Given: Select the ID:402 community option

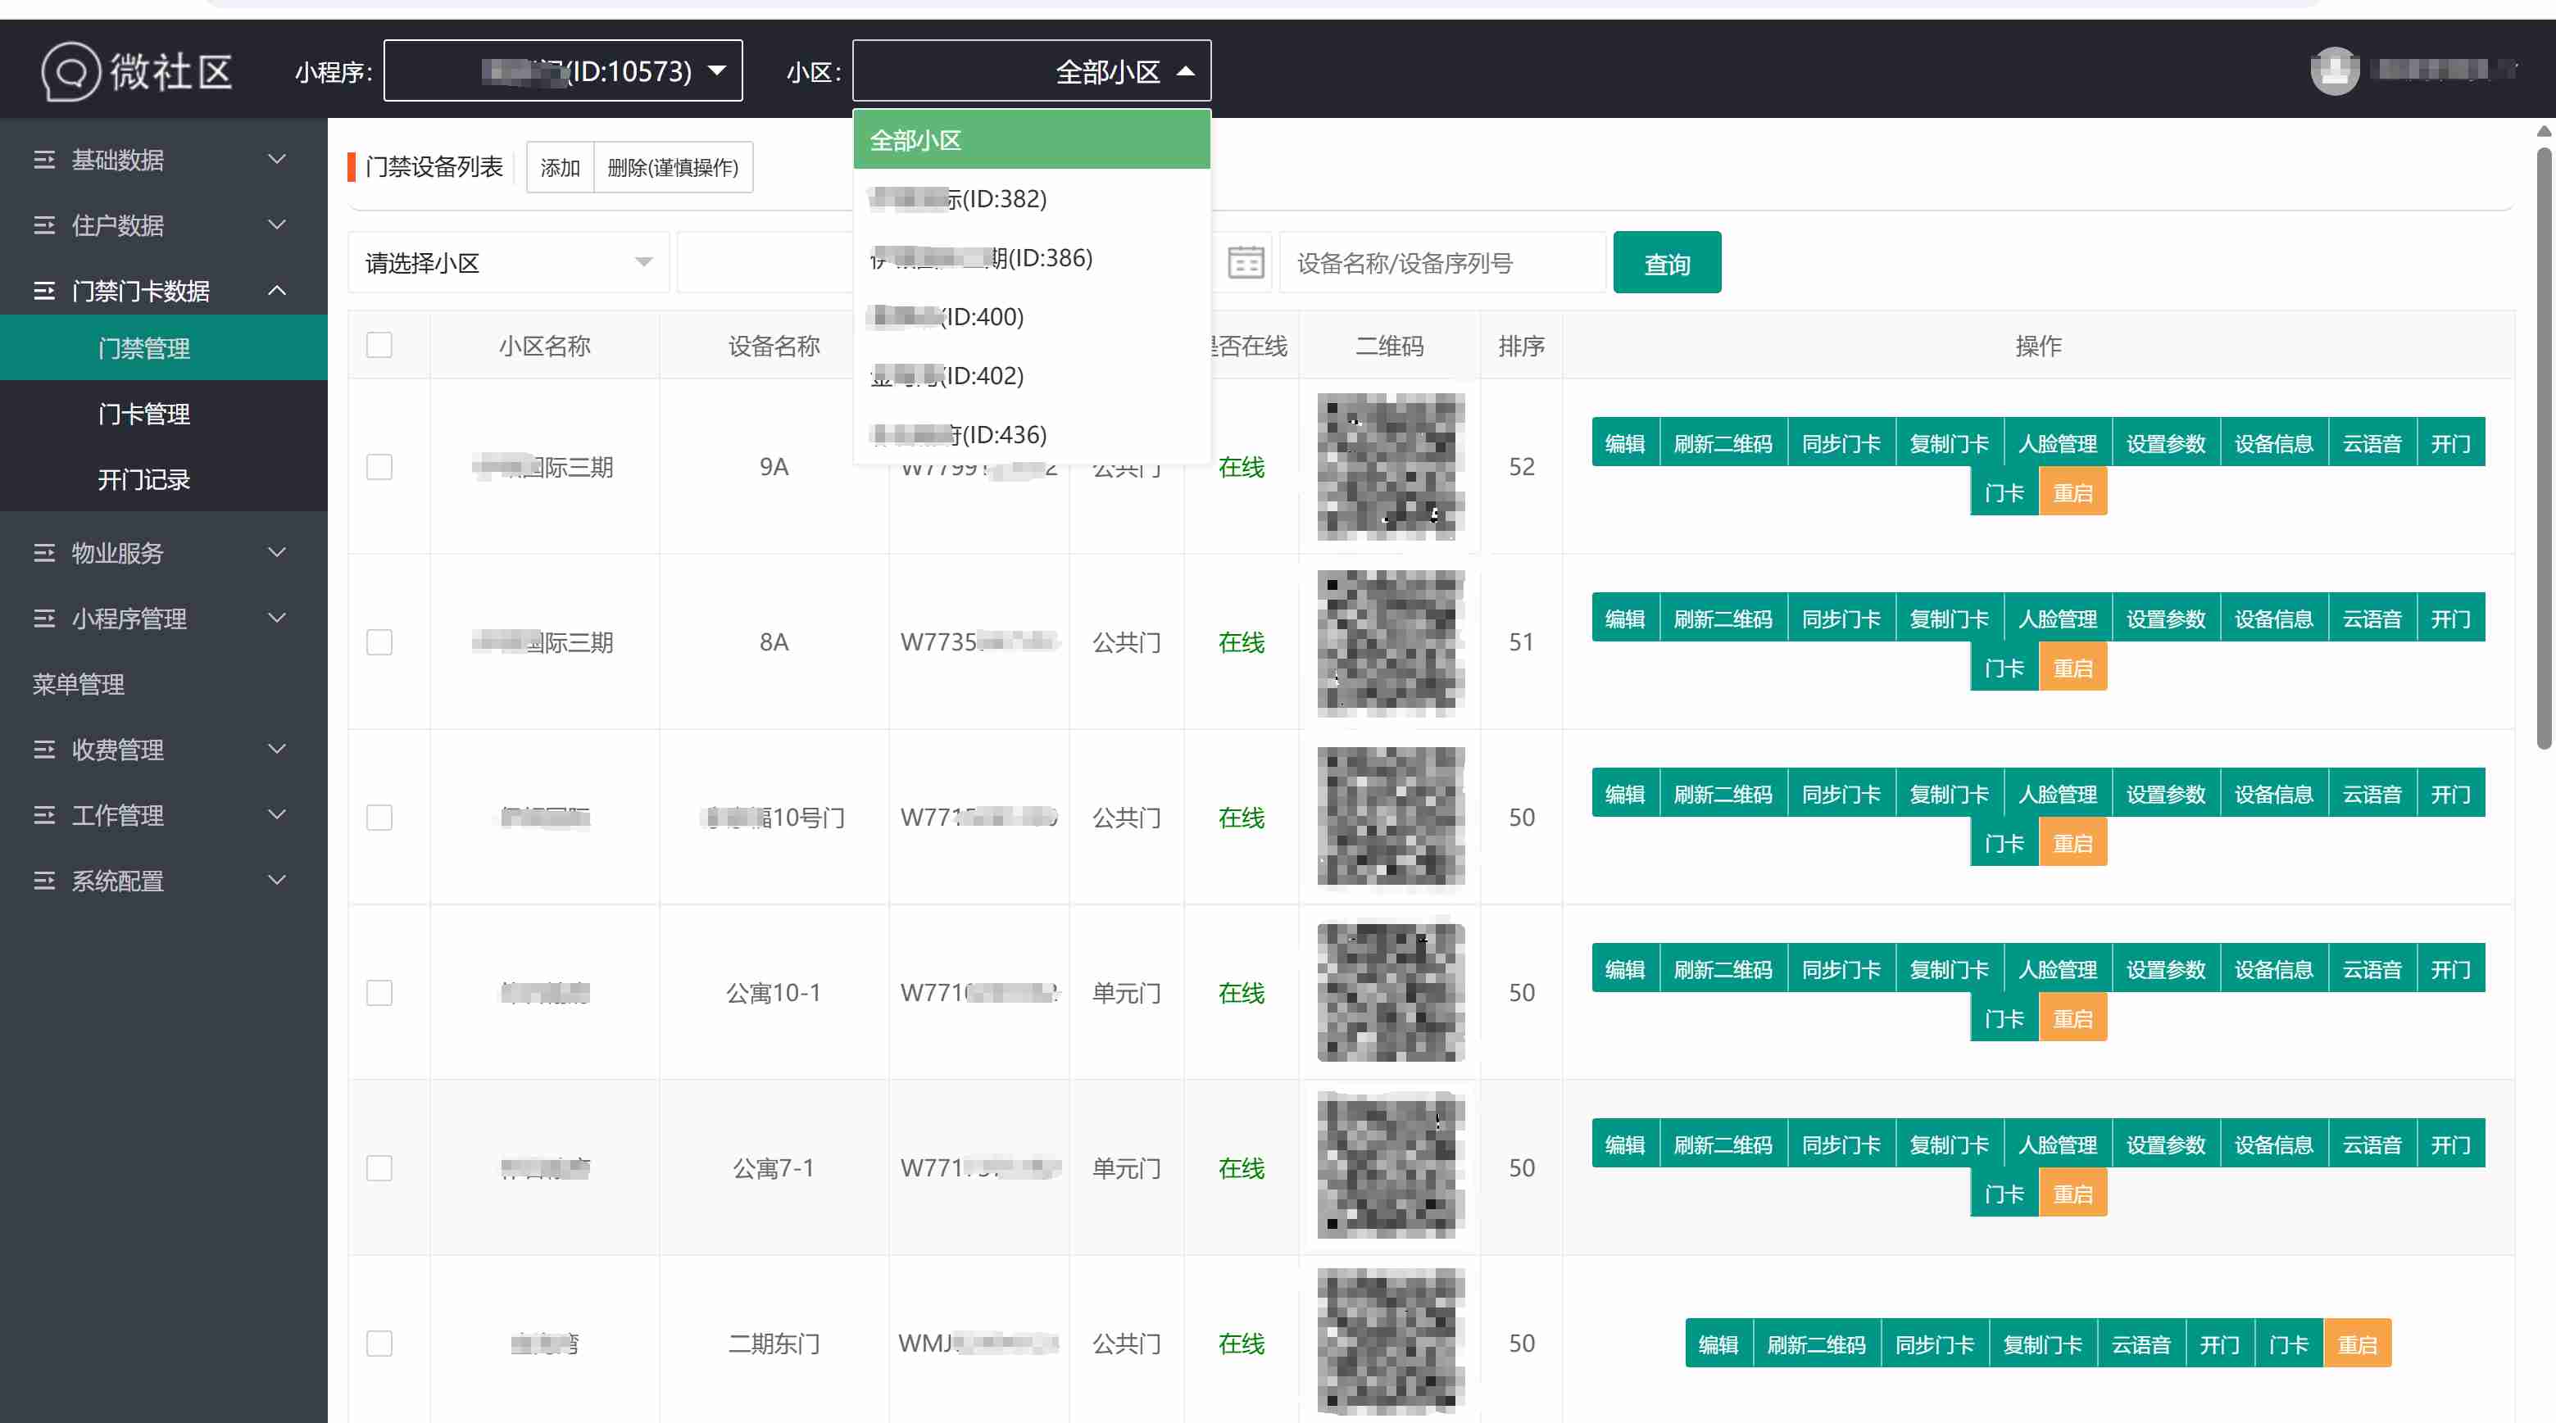Looking at the screenshot, I should (1031, 376).
